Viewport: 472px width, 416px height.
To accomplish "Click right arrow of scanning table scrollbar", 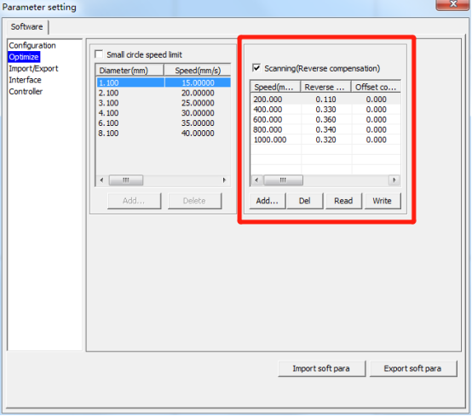I will [394, 180].
